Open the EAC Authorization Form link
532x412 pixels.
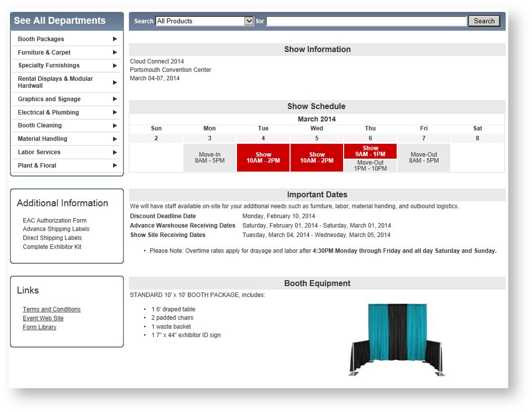[55, 221]
